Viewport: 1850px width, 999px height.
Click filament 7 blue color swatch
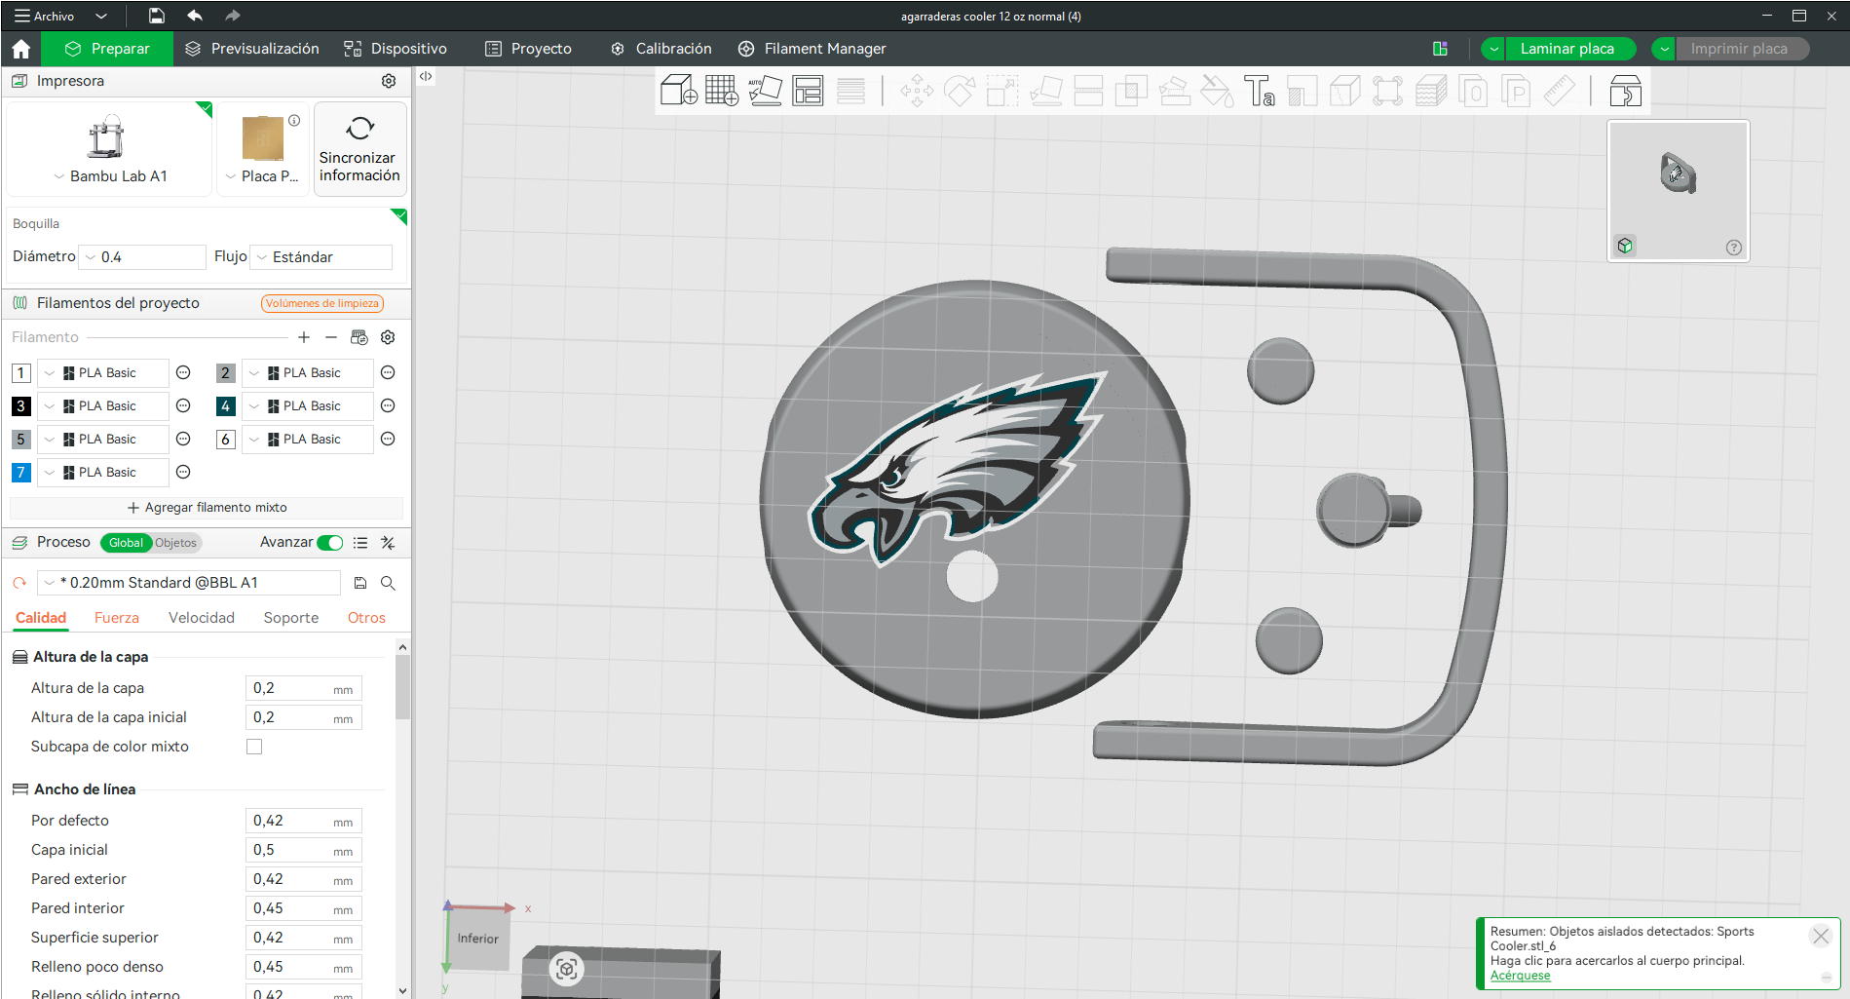pos(20,473)
